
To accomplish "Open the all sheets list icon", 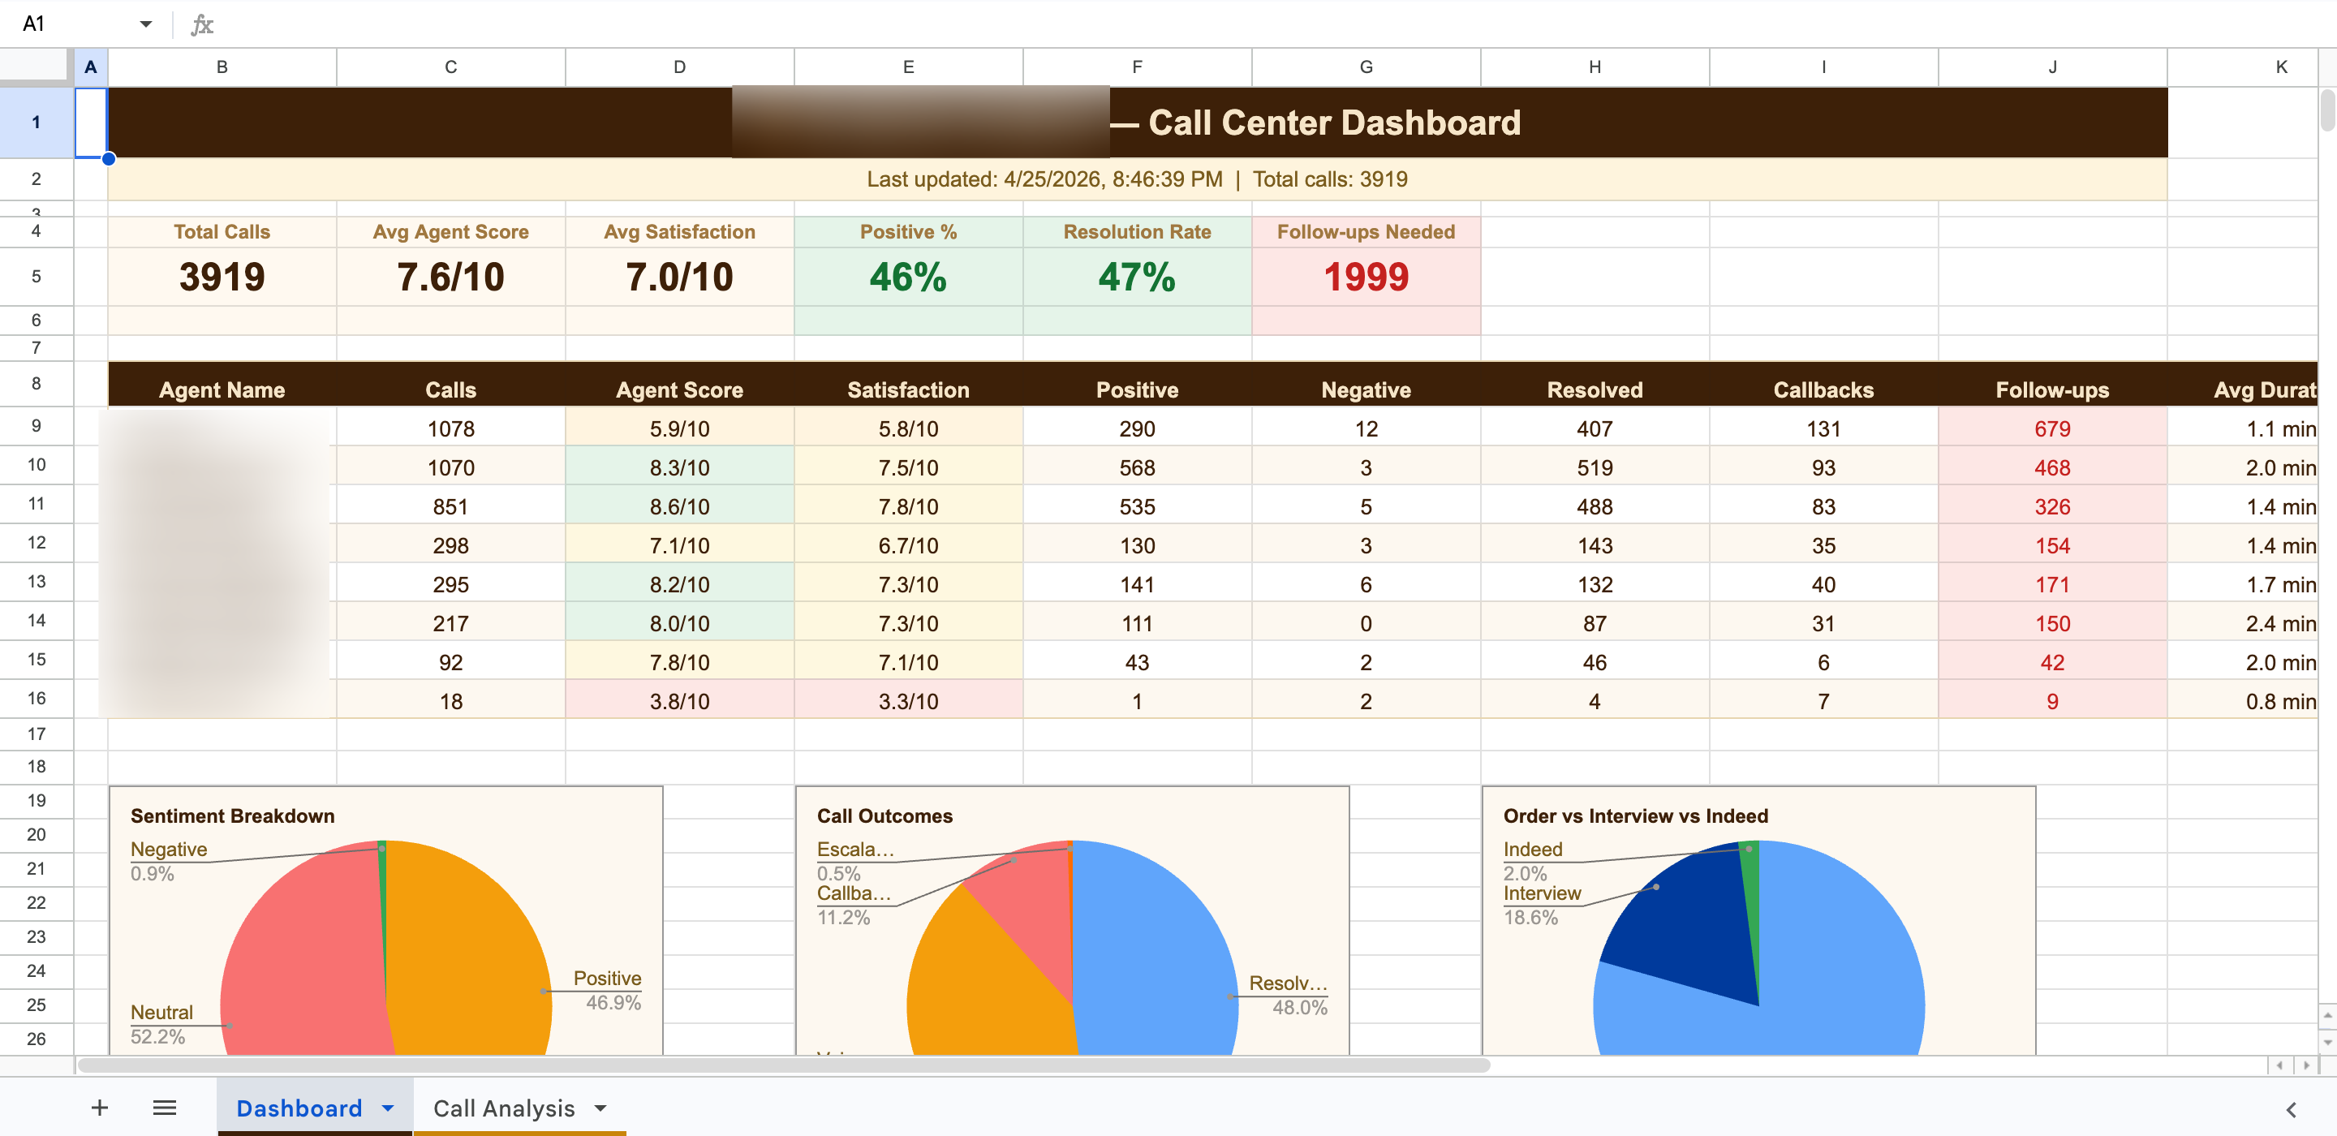I will click(164, 1108).
